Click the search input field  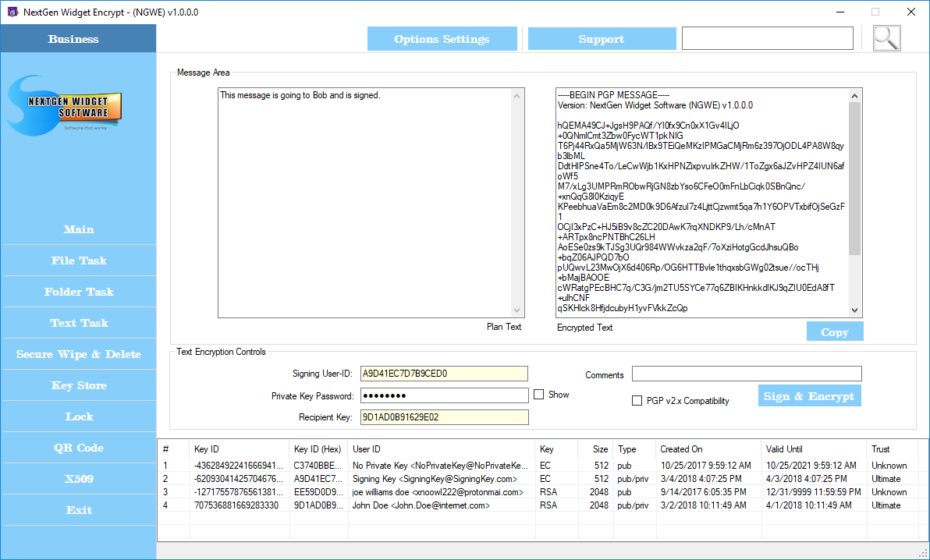(x=768, y=38)
